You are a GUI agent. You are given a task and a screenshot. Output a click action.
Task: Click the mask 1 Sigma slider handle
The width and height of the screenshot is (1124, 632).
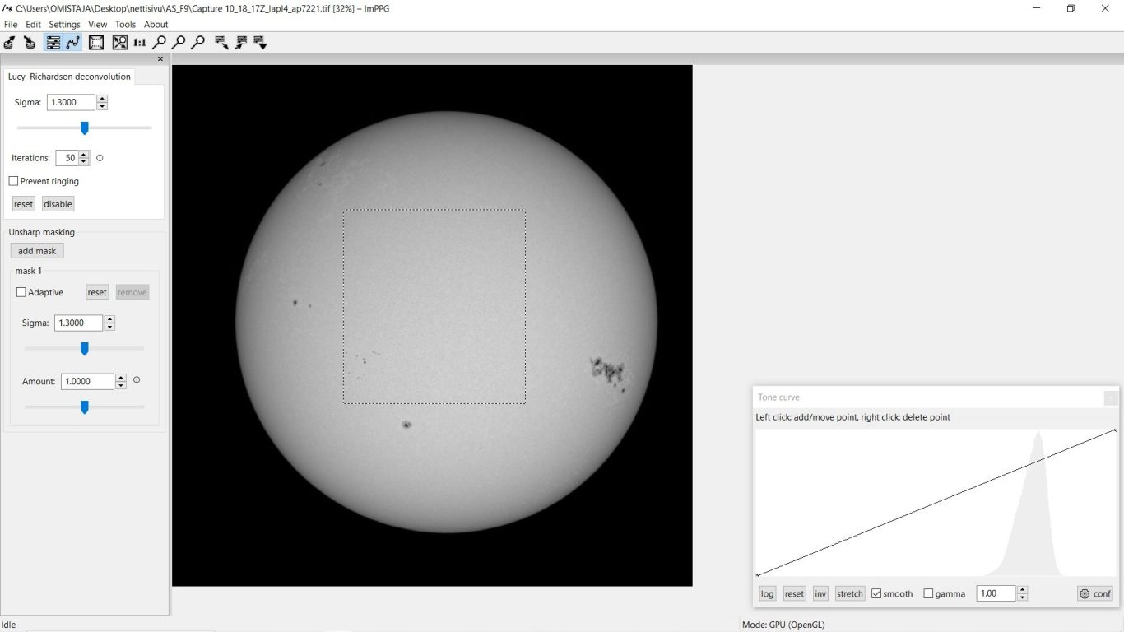click(84, 349)
